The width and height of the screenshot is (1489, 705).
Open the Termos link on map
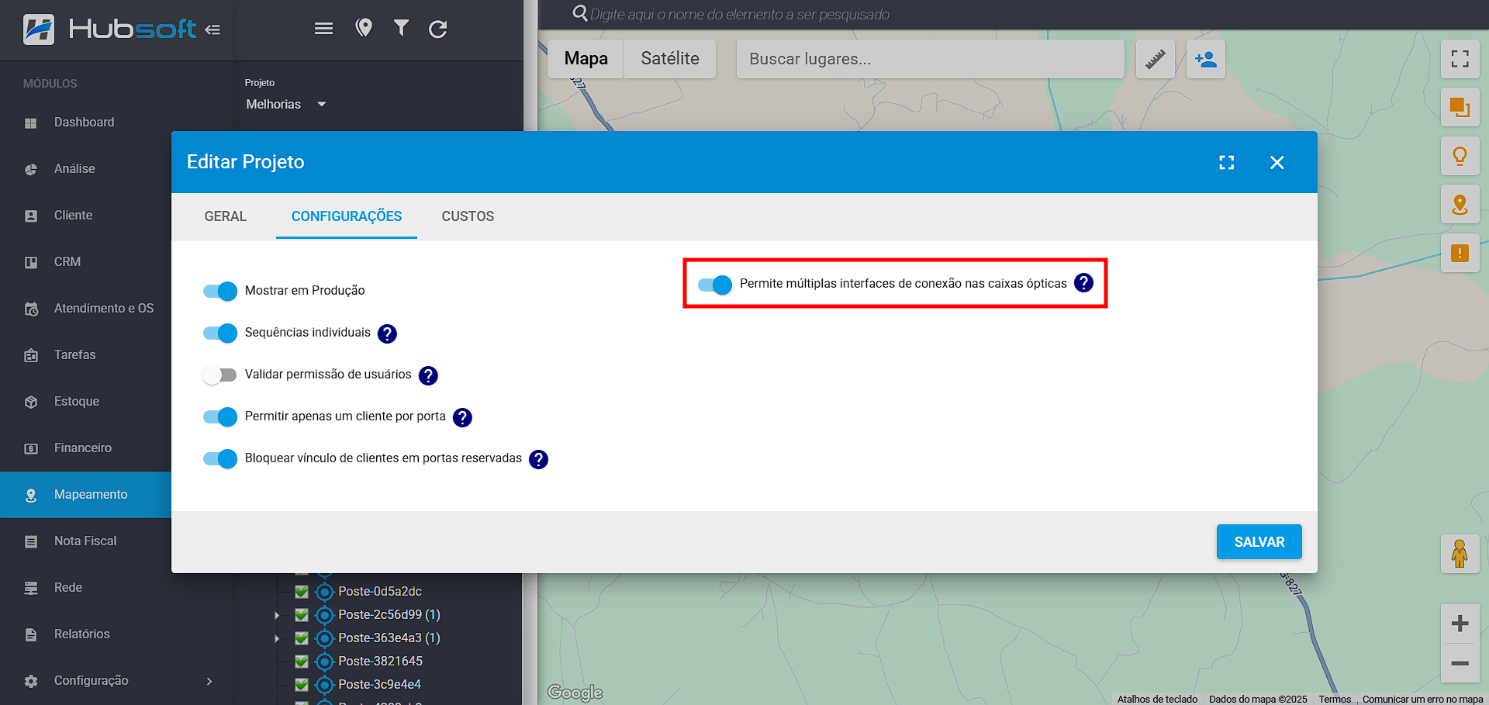[x=1335, y=699]
